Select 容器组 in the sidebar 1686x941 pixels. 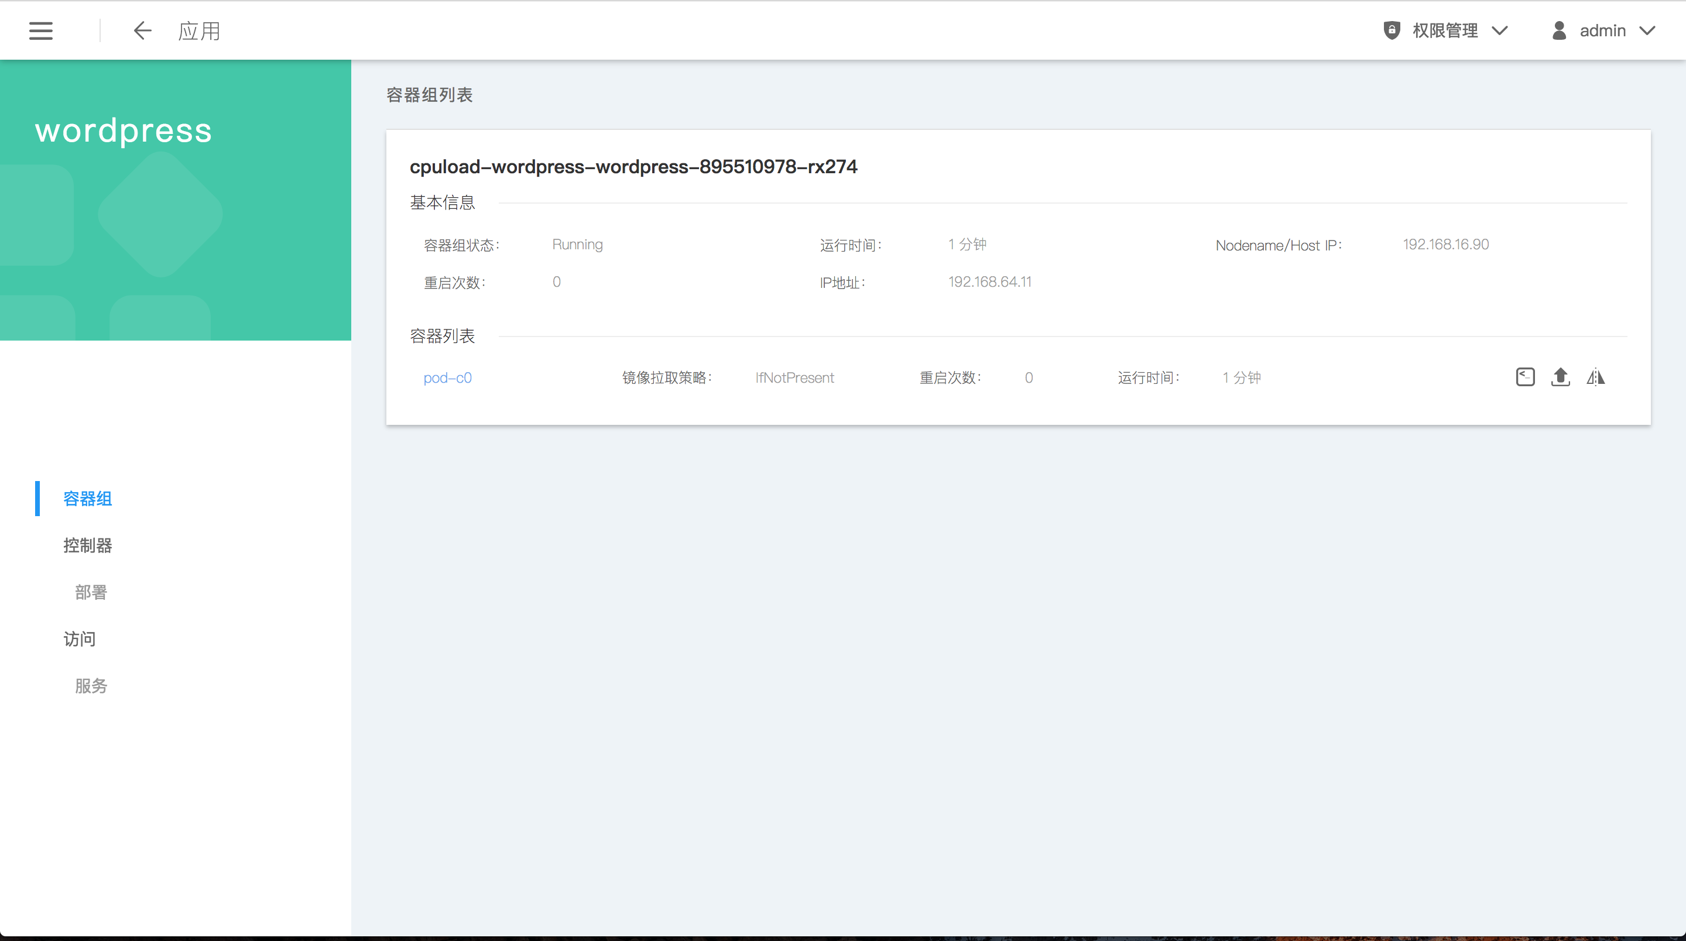coord(87,499)
